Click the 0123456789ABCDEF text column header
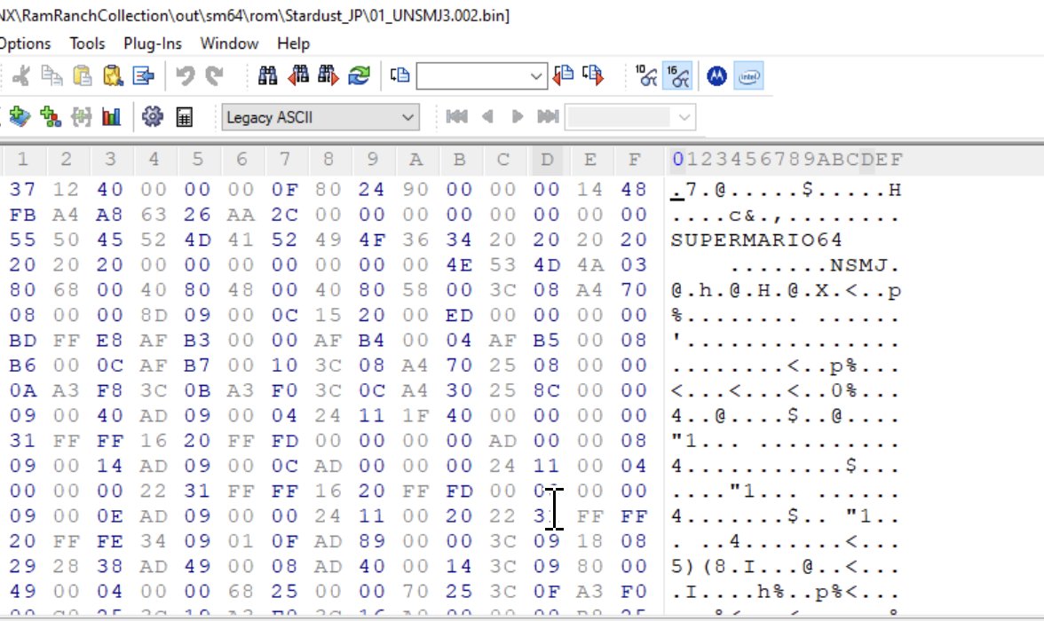This screenshot has width=1044, height=621. 787,160
